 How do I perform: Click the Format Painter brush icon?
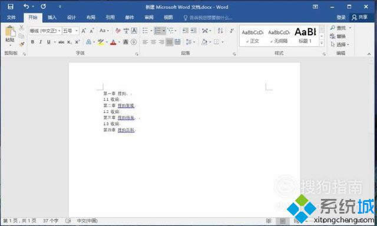22,44
